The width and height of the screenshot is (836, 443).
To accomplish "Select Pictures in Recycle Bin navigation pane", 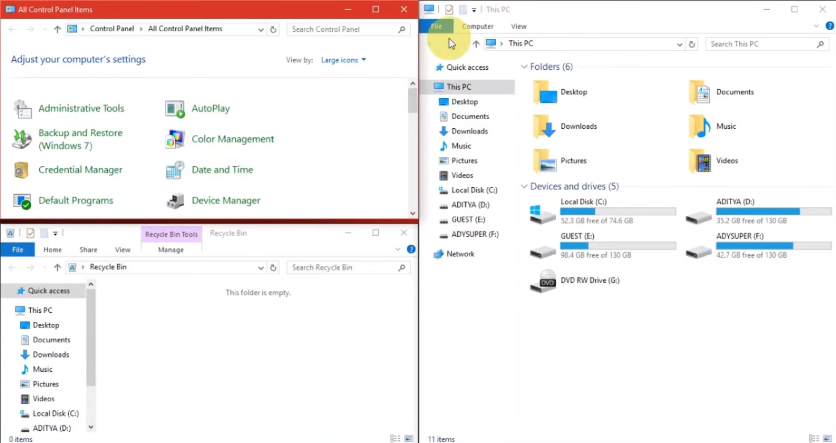I will [x=46, y=384].
